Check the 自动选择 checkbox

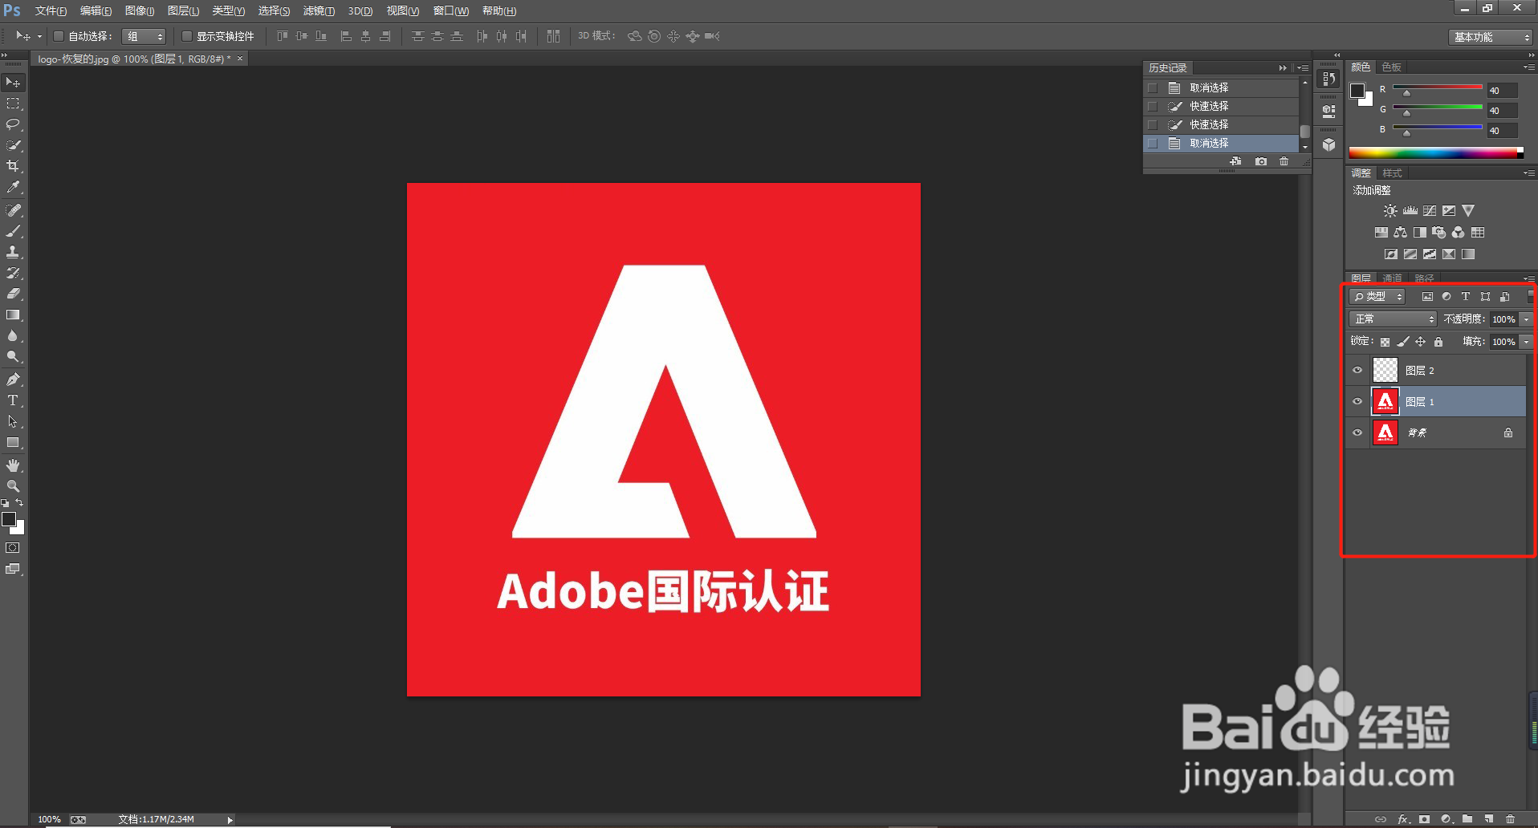(x=59, y=36)
